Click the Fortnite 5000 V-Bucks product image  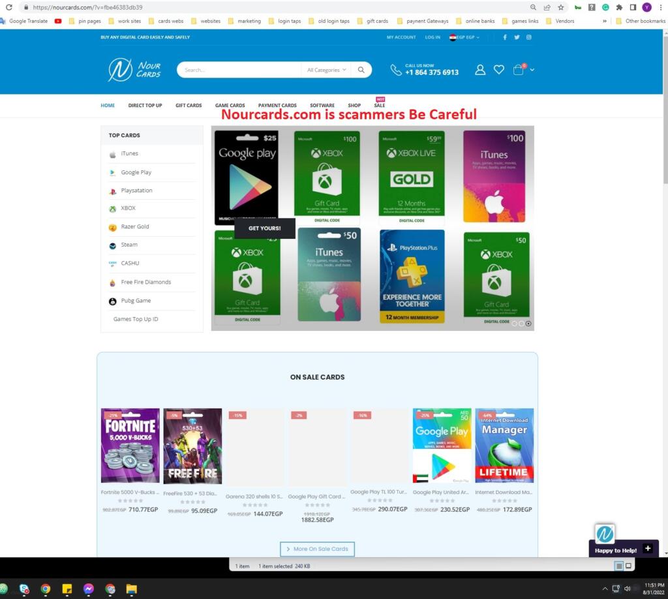click(x=130, y=446)
